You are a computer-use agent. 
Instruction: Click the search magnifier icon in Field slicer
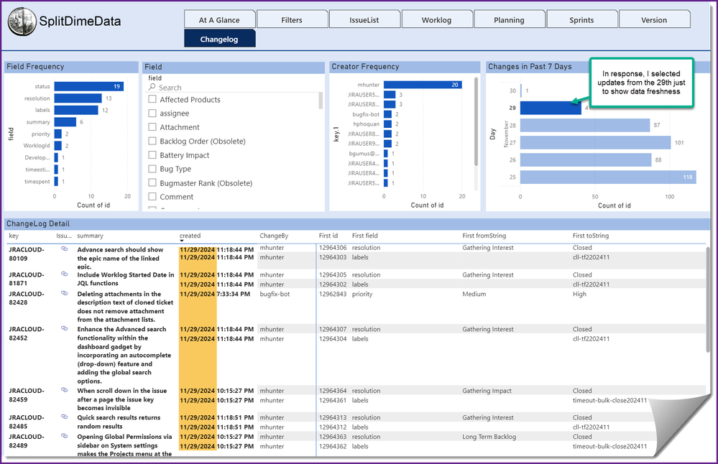tap(153, 88)
